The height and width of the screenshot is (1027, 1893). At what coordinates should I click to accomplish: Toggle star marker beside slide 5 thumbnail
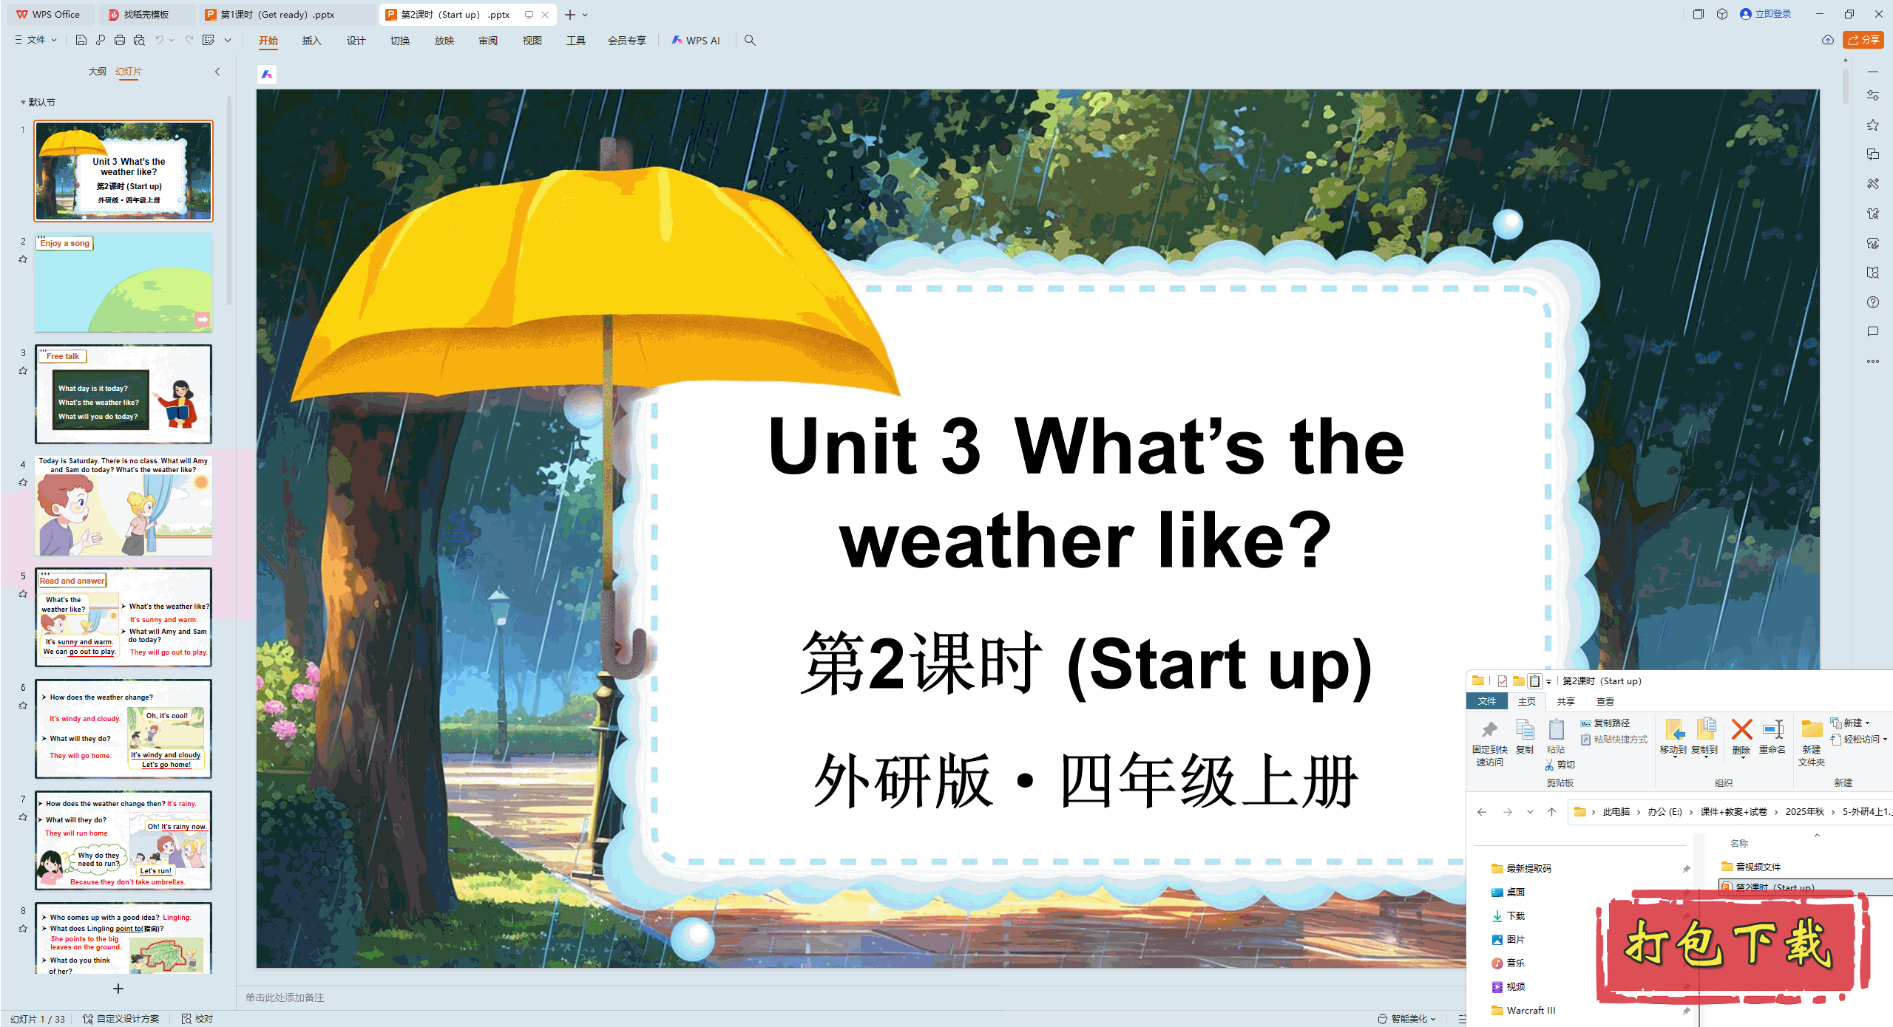[23, 594]
